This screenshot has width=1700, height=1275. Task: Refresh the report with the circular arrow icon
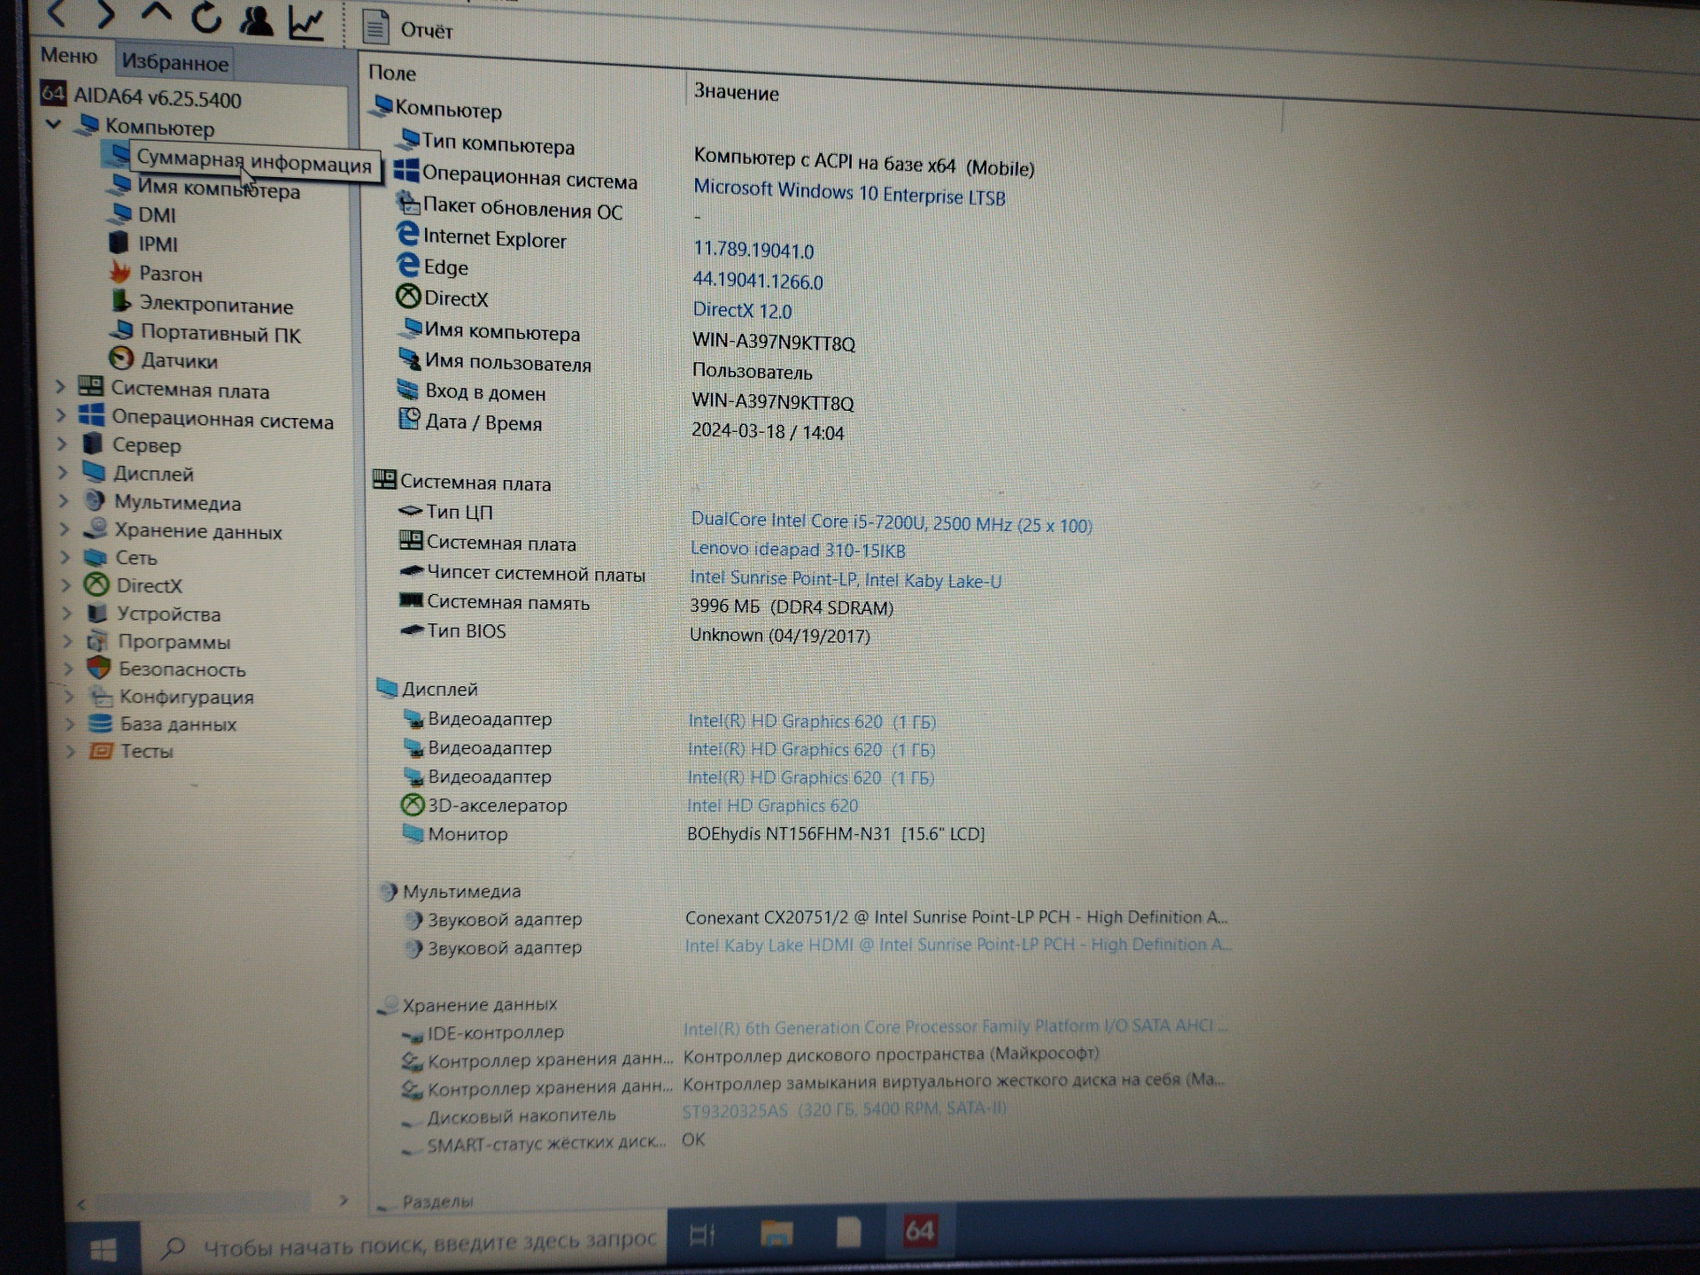coord(206,17)
